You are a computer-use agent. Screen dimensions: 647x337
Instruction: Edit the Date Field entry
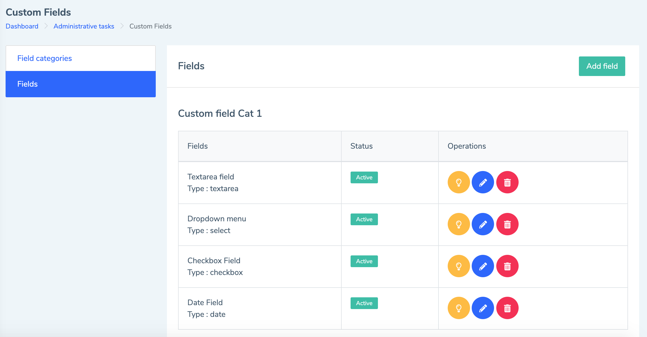click(483, 308)
